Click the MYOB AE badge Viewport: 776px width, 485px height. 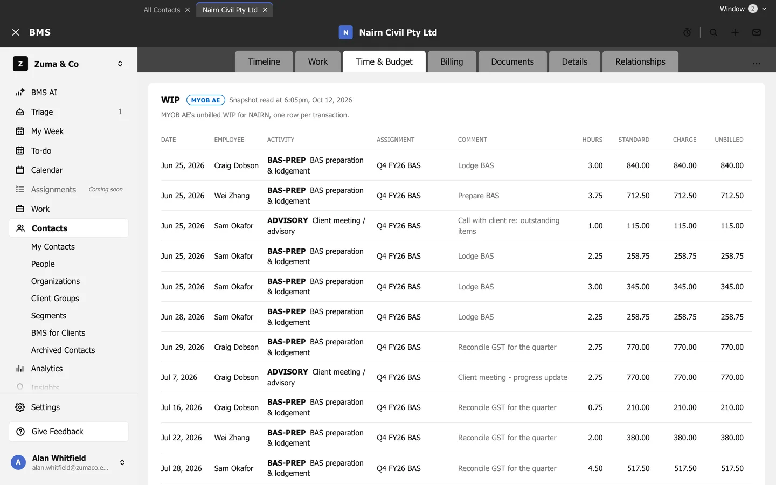click(x=205, y=100)
